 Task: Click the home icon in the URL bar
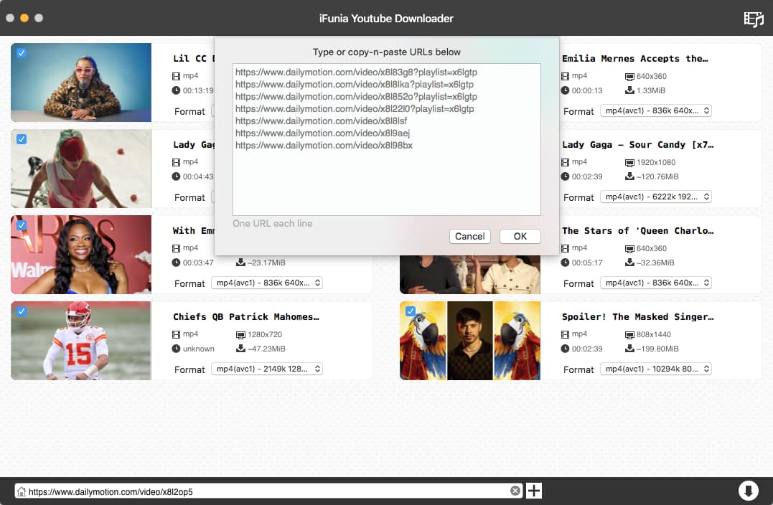[22, 492]
